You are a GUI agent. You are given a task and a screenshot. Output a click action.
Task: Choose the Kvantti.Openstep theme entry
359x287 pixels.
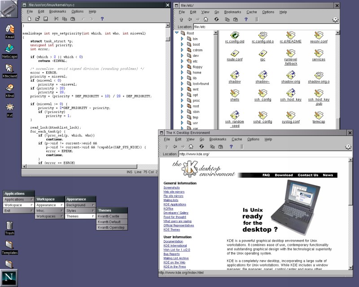(x=112, y=227)
